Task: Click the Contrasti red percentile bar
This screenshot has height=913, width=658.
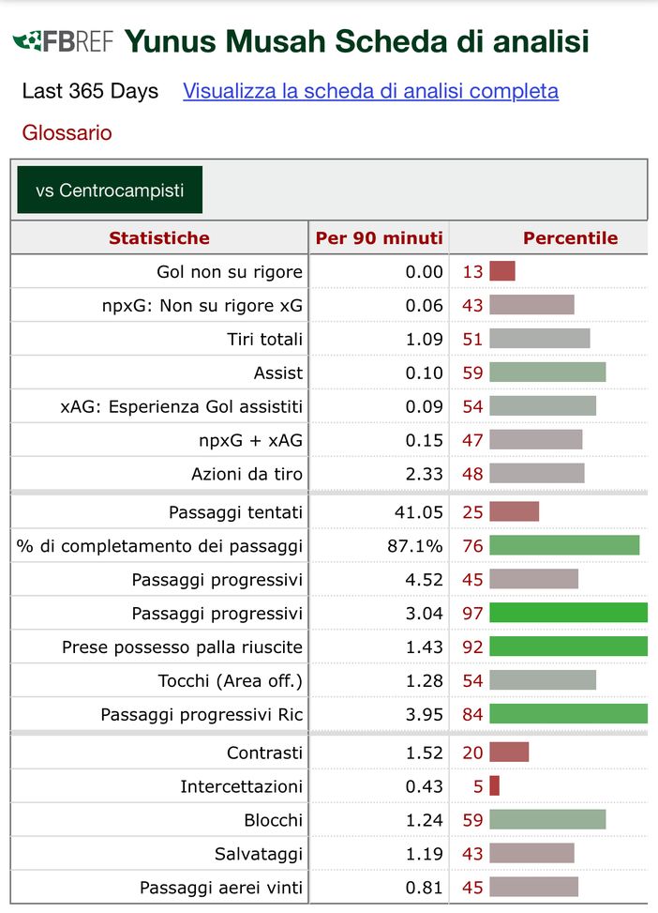Action: pyautogui.click(x=509, y=753)
